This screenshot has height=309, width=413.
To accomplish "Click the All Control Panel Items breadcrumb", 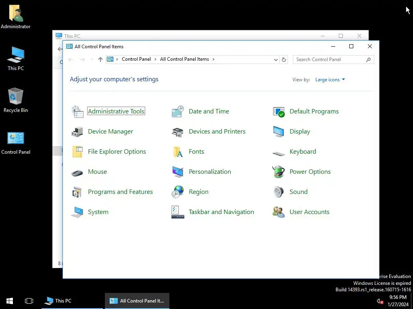I will pyautogui.click(x=184, y=59).
